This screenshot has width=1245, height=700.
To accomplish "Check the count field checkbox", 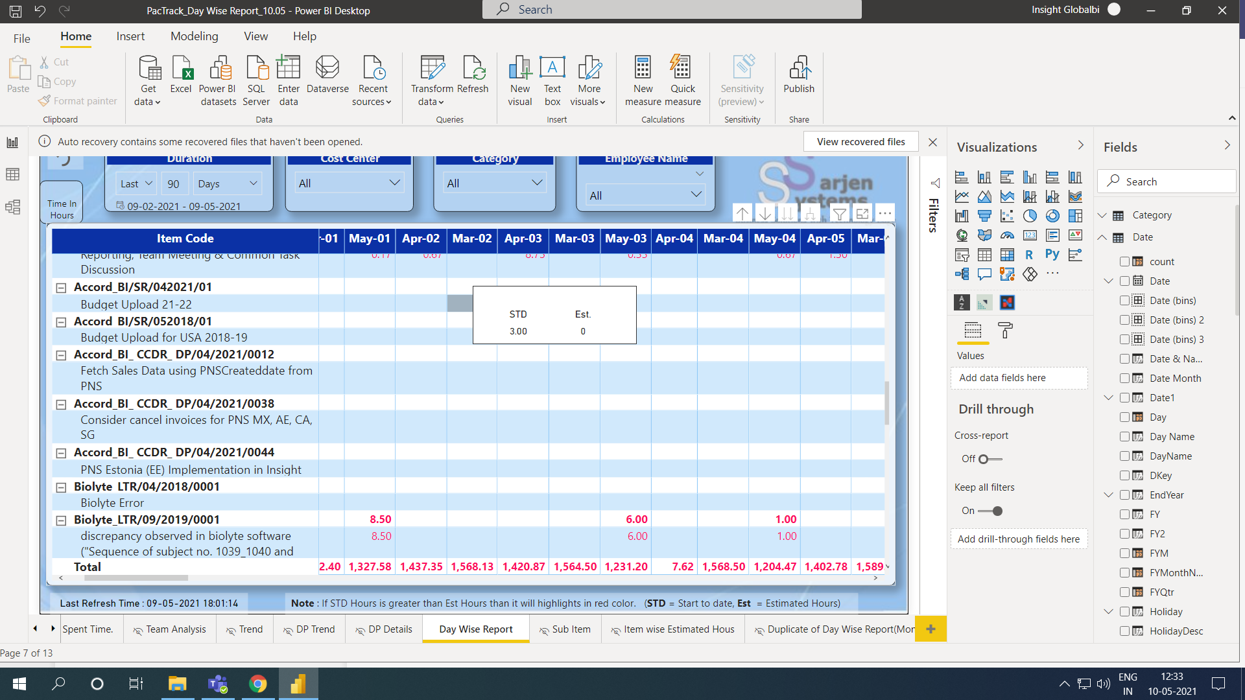I will [x=1125, y=261].
